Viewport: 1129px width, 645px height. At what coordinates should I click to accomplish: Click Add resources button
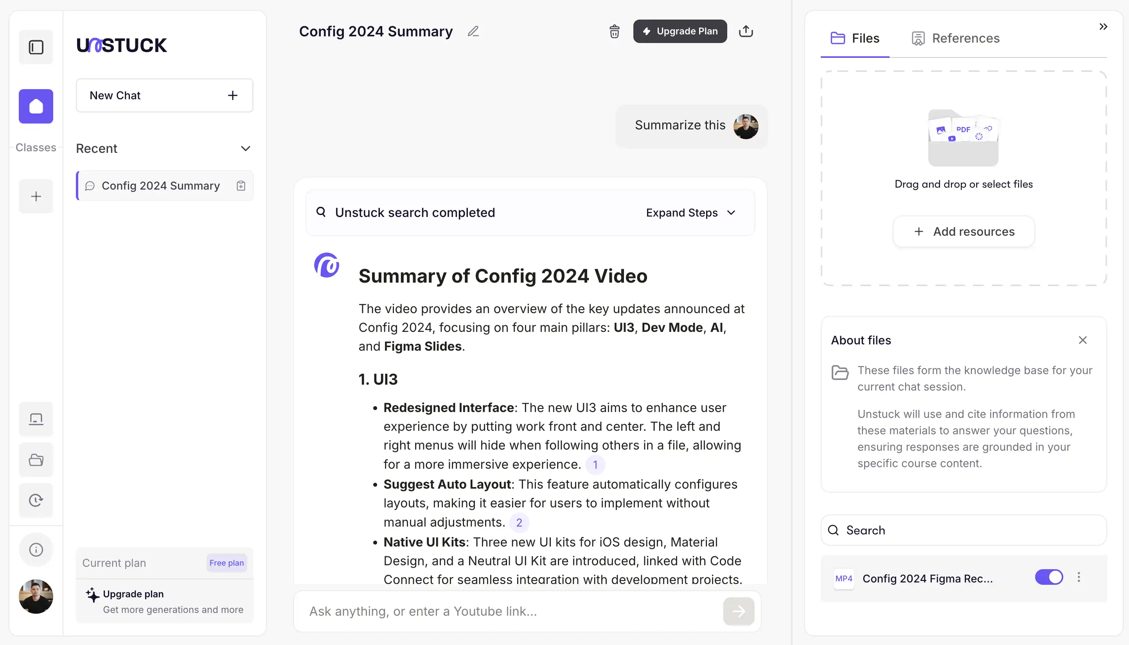click(964, 232)
